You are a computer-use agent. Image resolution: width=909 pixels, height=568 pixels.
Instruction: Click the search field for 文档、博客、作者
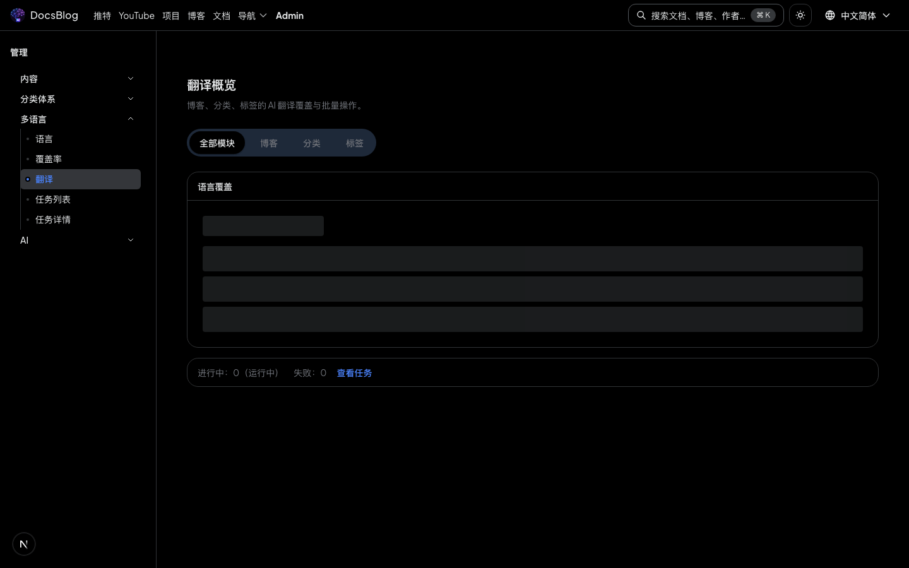(706, 15)
